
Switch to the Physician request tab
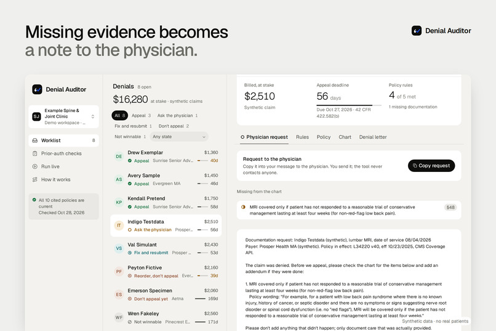click(264, 137)
